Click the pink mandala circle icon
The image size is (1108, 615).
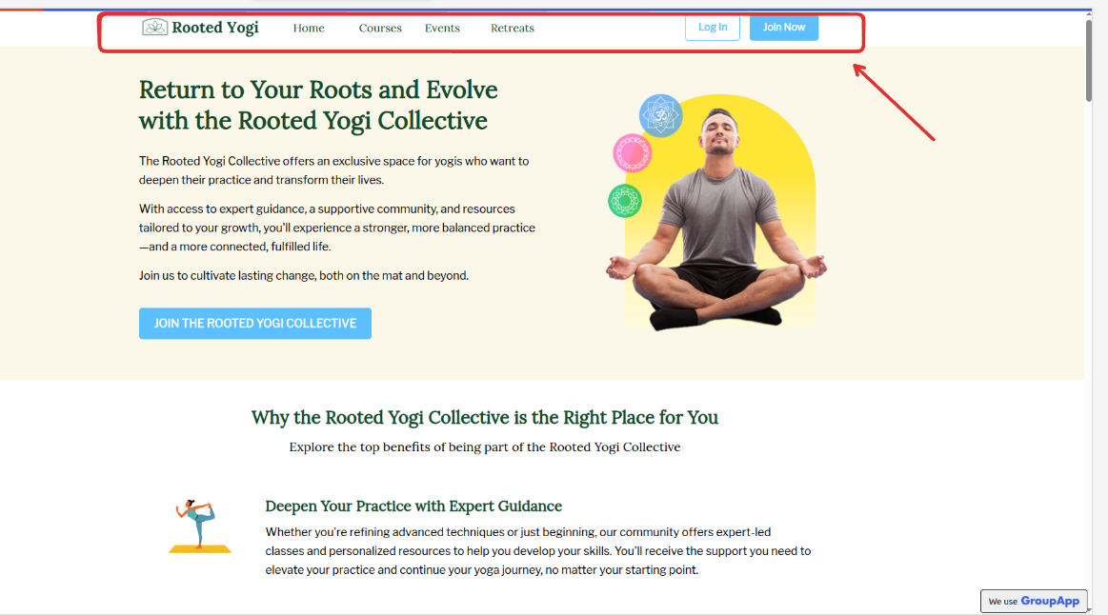click(632, 153)
